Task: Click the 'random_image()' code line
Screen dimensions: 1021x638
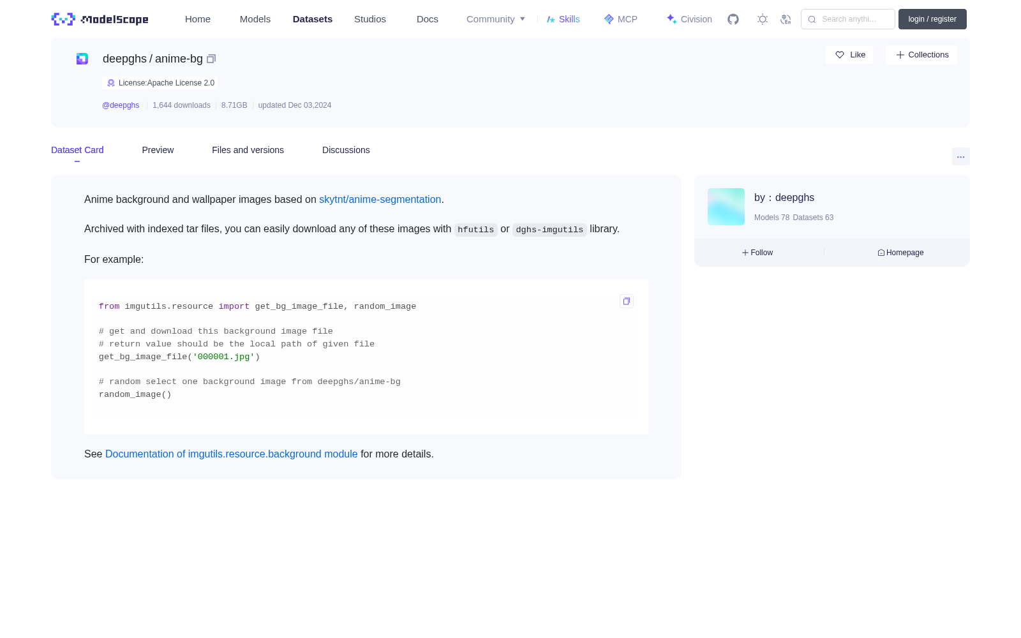Action: pos(135,394)
